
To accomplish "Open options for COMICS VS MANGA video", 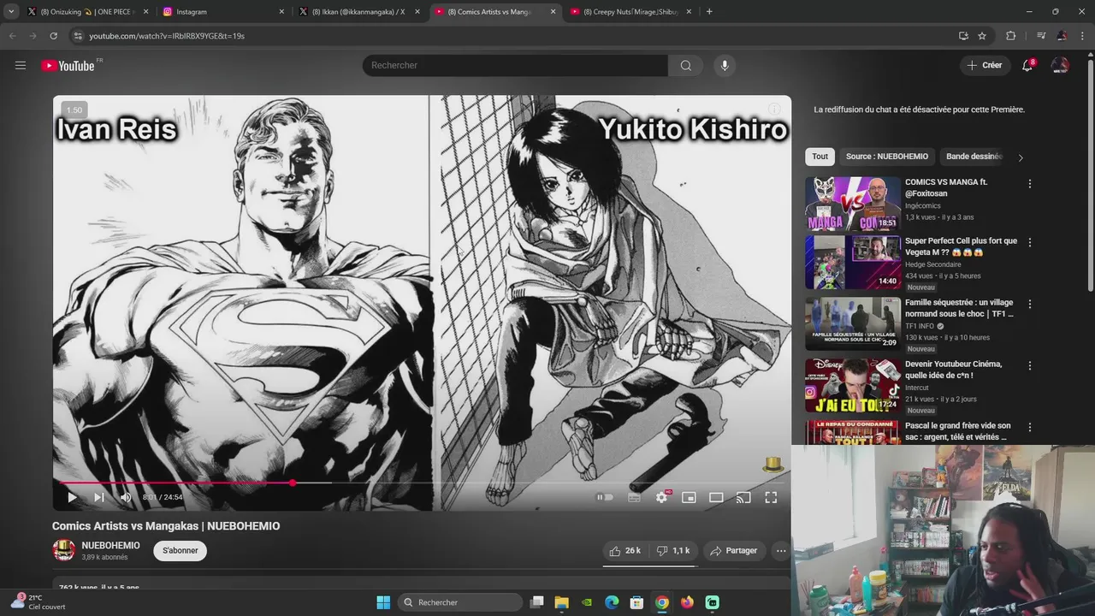I will [1030, 184].
